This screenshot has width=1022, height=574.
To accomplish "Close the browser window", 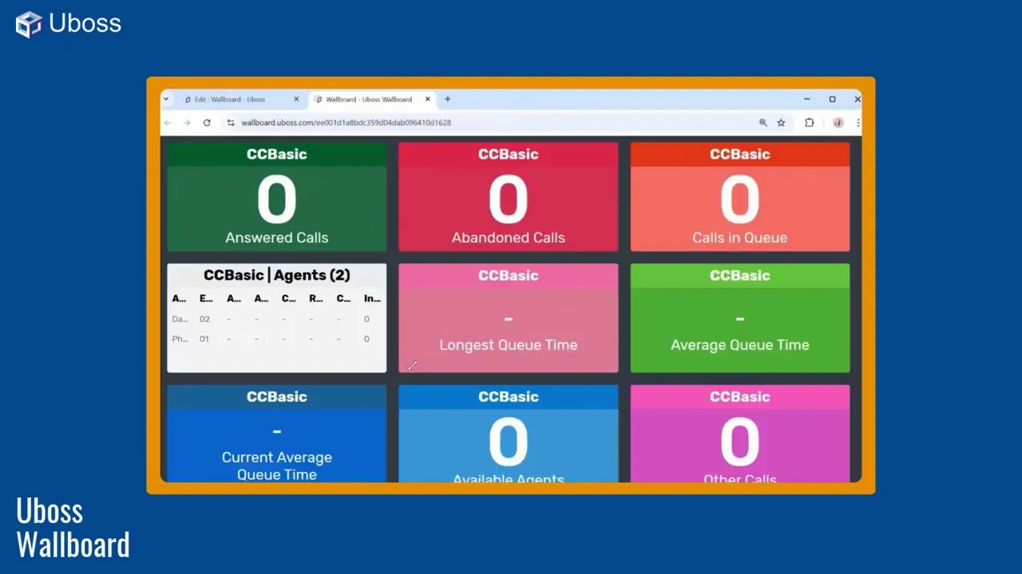I will click(x=857, y=99).
